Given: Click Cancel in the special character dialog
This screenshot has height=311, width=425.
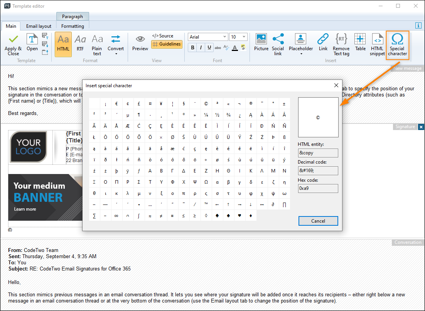Looking at the screenshot, I should [318, 221].
